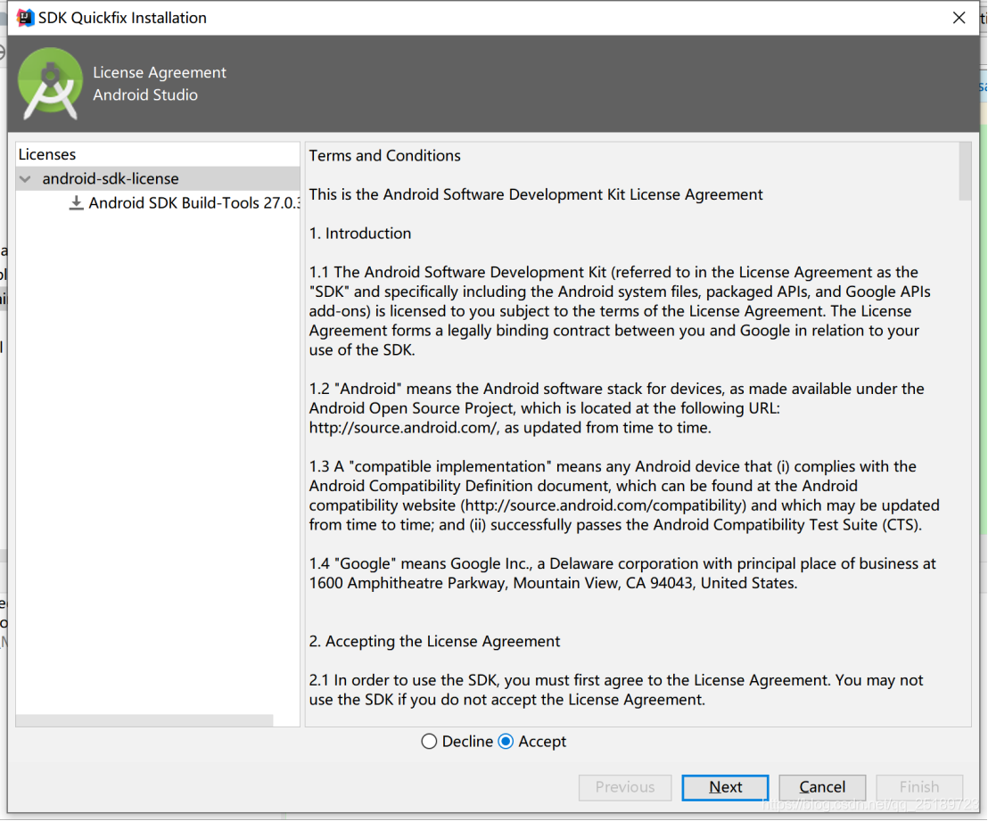The image size is (988, 821).
Task: Click the Cancel button
Action: point(822,787)
